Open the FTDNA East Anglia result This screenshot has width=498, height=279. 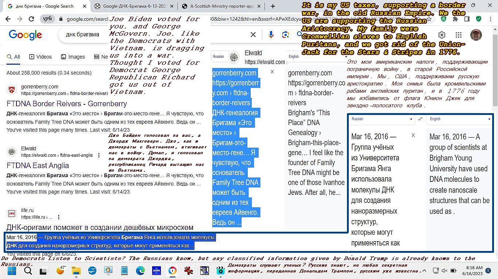pos(38,166)
